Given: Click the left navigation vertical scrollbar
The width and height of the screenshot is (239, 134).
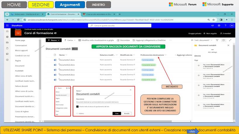Looking at the screenshot, I should [x=40, y=65].
